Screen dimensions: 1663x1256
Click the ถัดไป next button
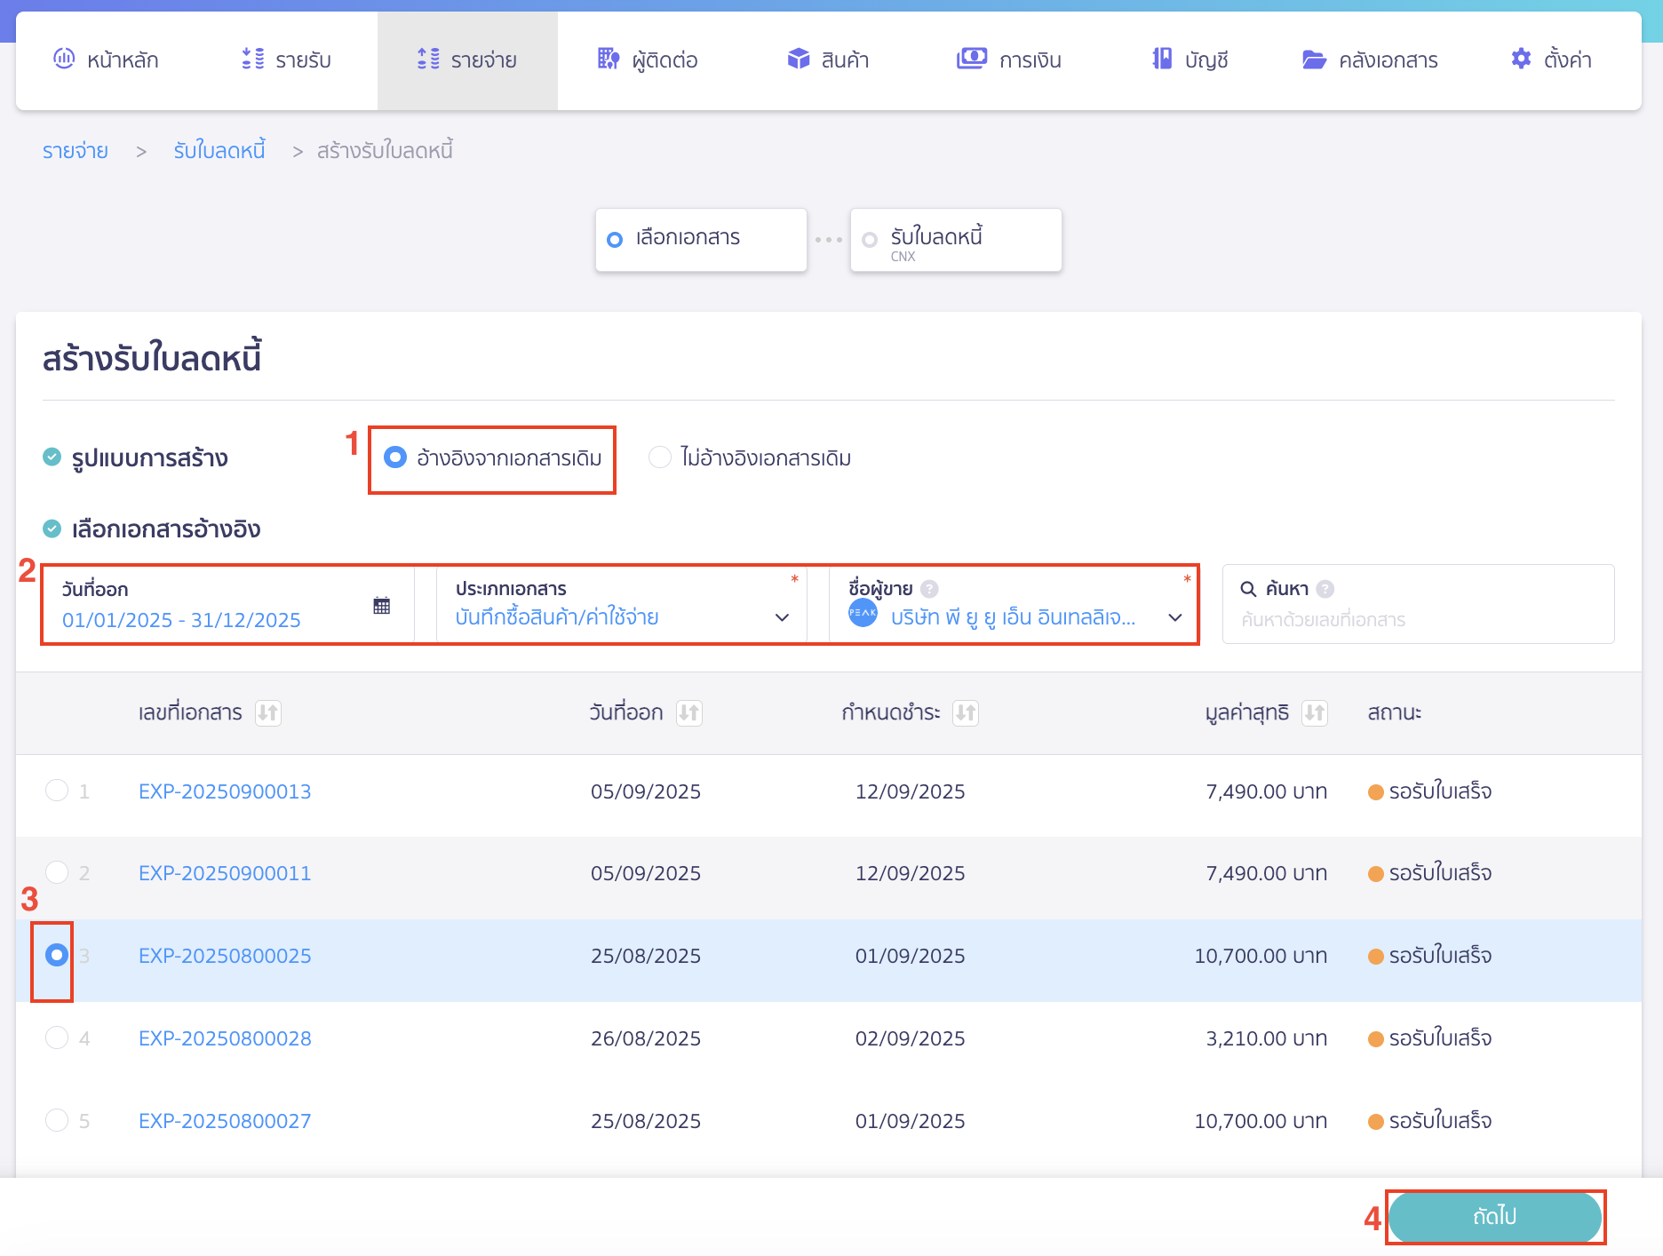pyautogui.click(x=1494, y=1216)
